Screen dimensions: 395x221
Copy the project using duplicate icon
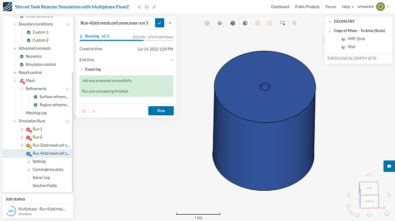[147, 7]
